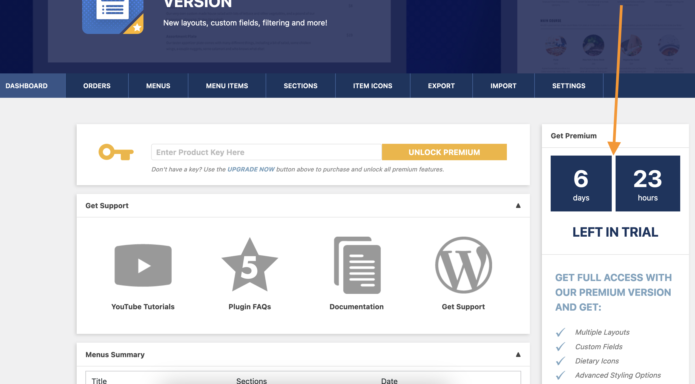
Task: Click the product key input field
Action: [x=267, y=152]
